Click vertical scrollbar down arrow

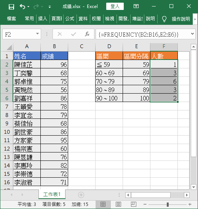click(193, 187)
